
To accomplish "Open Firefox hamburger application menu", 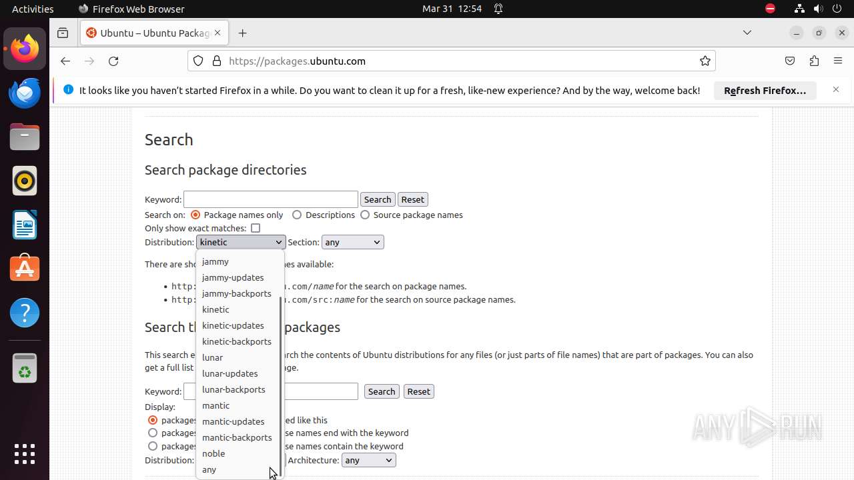I will tap(838, 61).
